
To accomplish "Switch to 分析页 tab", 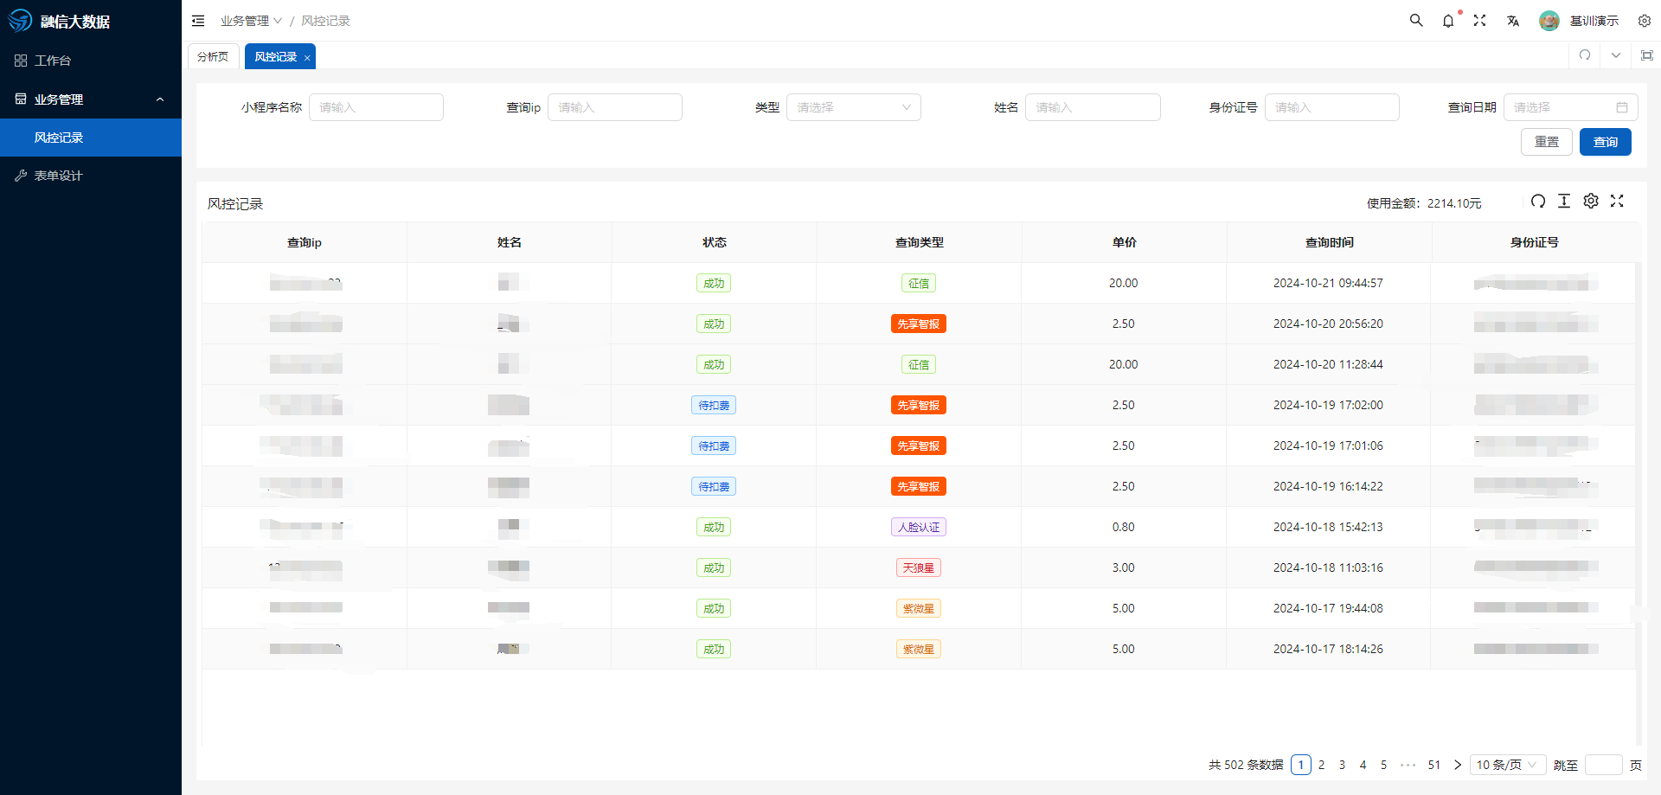I will pyautogui.click(x=213, y=56).
